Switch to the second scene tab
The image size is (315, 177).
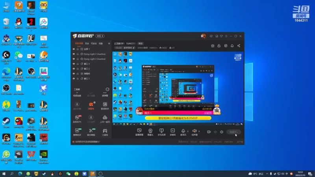point(87,43)
